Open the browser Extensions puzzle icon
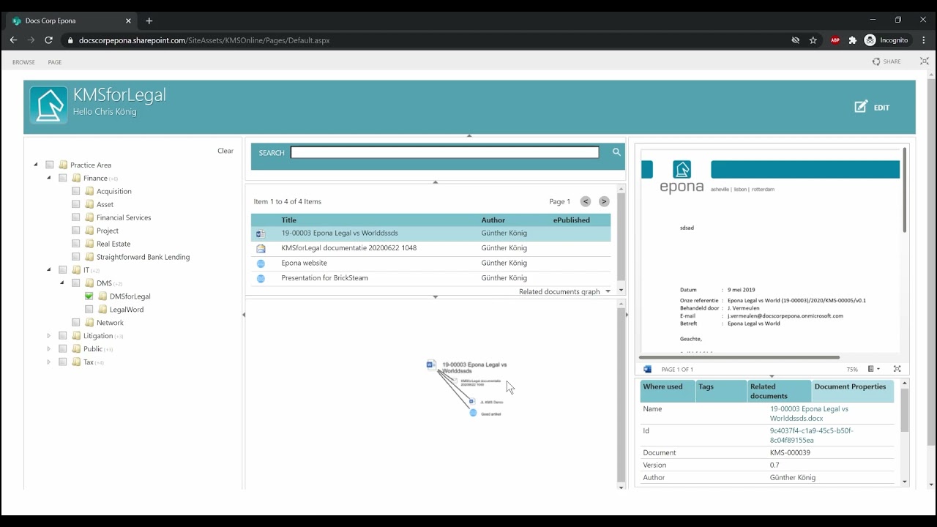This screenshot has width=937, height=527. point(852,40)
